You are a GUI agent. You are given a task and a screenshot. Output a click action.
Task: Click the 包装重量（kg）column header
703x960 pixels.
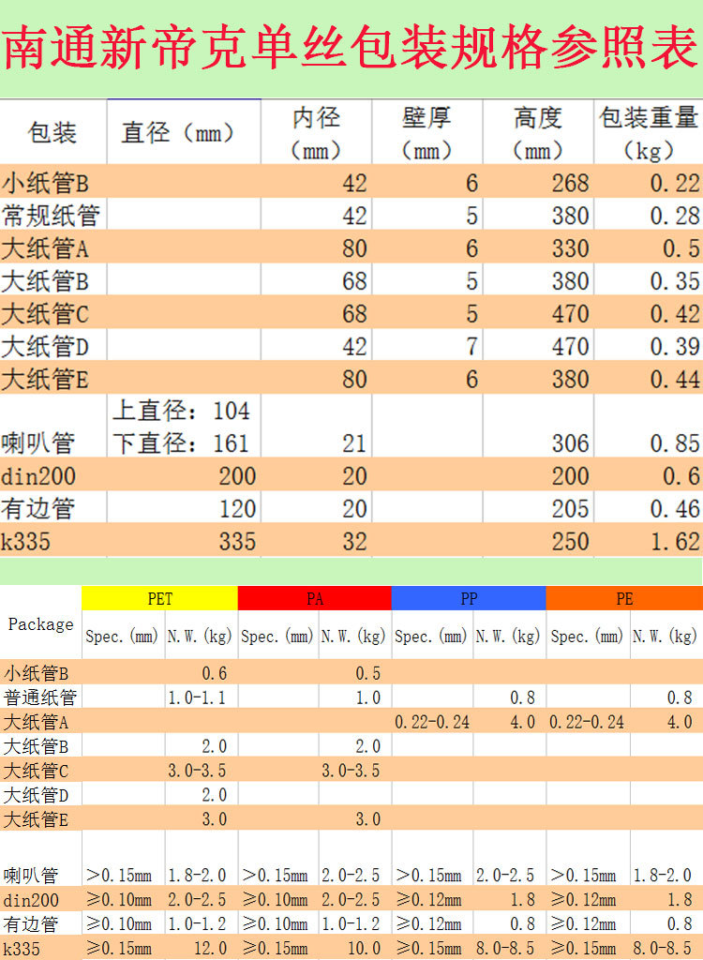[649, 133]
